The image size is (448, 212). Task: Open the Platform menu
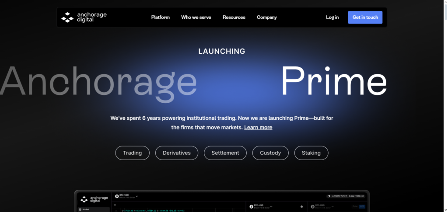(x=161, y=17)
